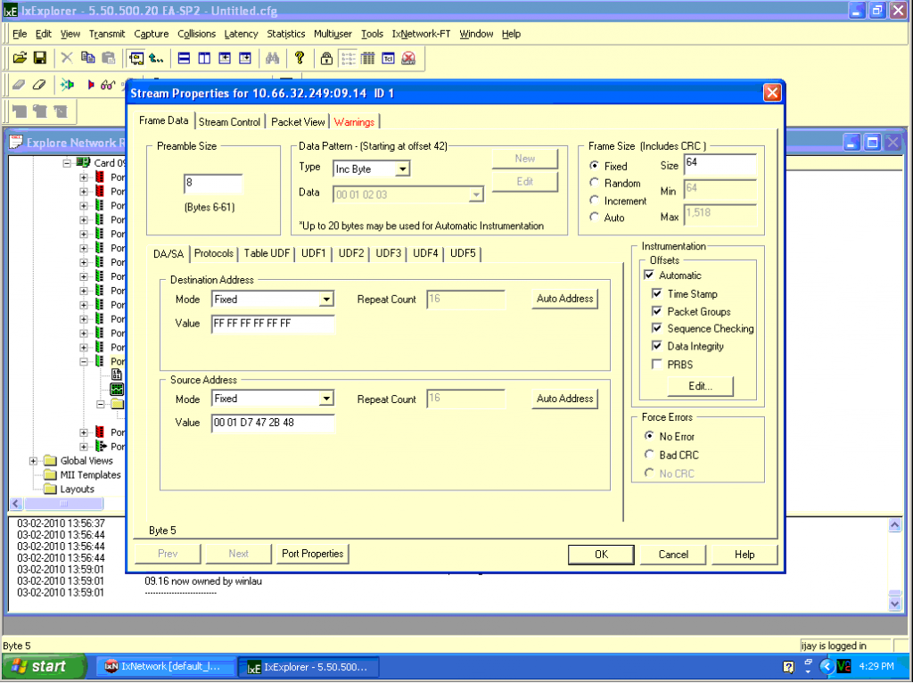
Task: Uncheck the Automatic offsets checkbox
Action: pyautogui.click(x=649, y=275)
